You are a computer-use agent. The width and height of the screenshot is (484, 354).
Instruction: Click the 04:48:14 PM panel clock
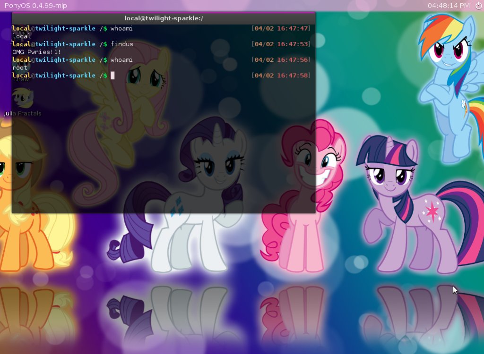(449, 6)
